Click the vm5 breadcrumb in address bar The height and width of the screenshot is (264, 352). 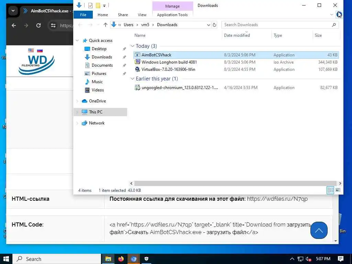point(145,25)
